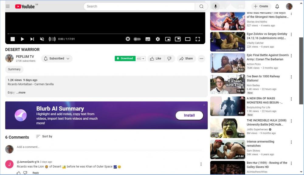This screenshot has height=175, width=304.
Task: Skip to the next video
Action: (x=32, y=39)
